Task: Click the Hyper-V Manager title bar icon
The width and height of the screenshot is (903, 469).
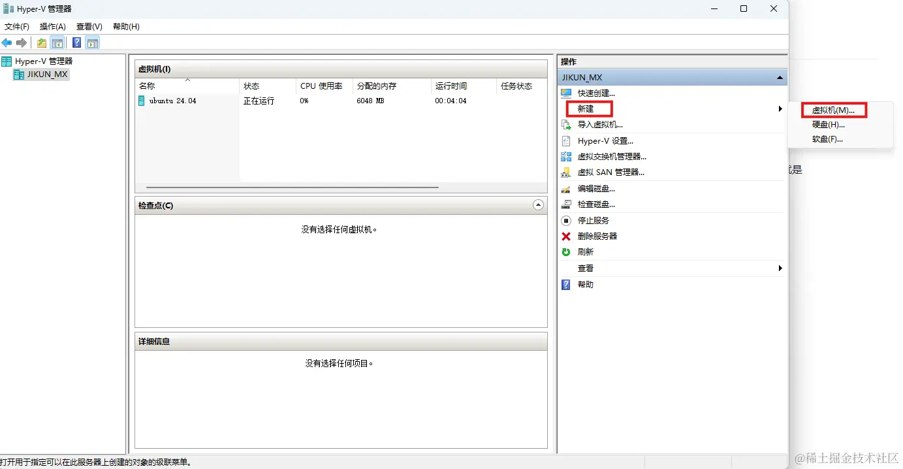Action: tap(8, 9)
